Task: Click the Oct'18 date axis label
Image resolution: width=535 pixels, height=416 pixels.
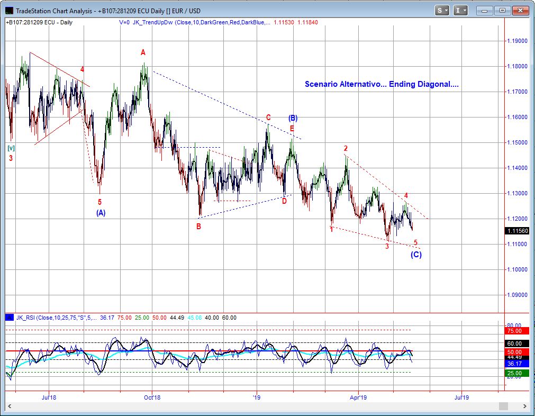Action: 152,397
